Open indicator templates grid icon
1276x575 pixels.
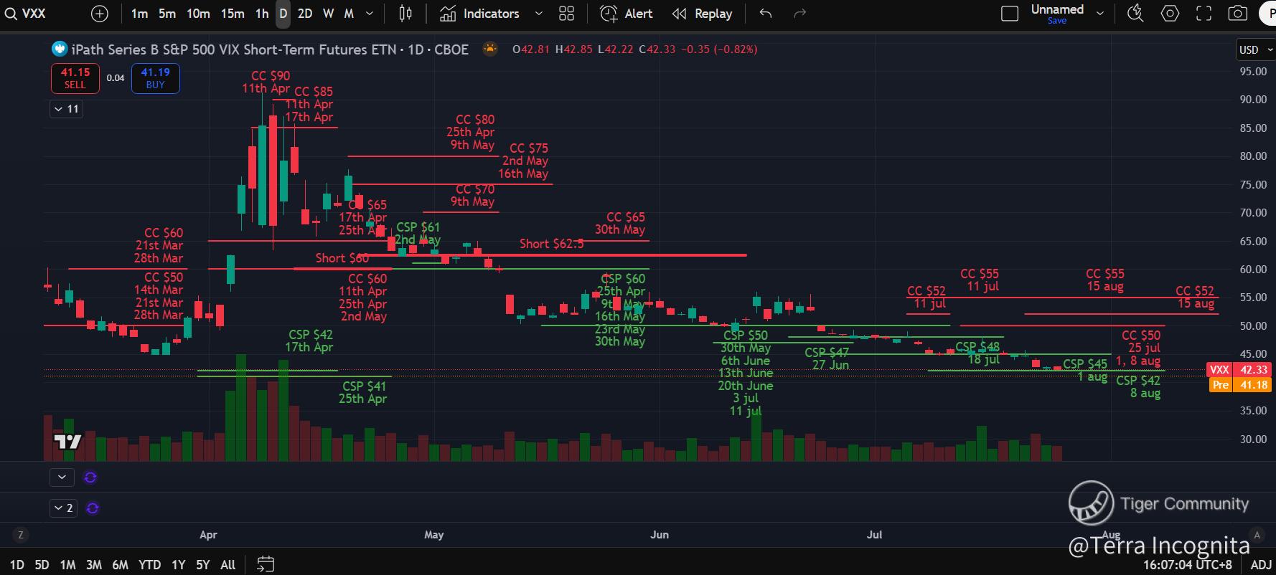(x=567, y=14)
